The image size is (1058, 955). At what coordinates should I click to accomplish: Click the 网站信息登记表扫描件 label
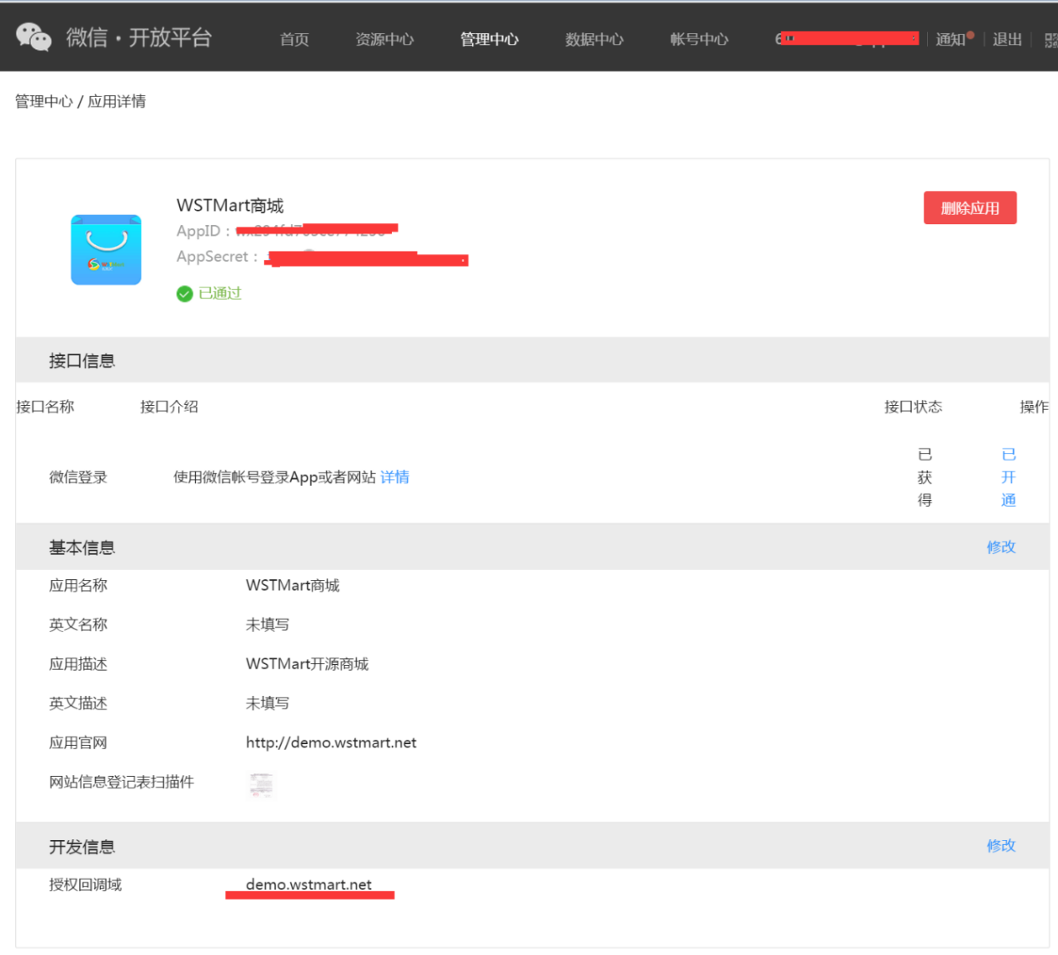coord(122,782)
